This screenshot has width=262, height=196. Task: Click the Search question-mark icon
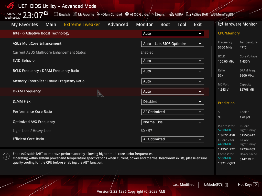click(x=153, y=14)
